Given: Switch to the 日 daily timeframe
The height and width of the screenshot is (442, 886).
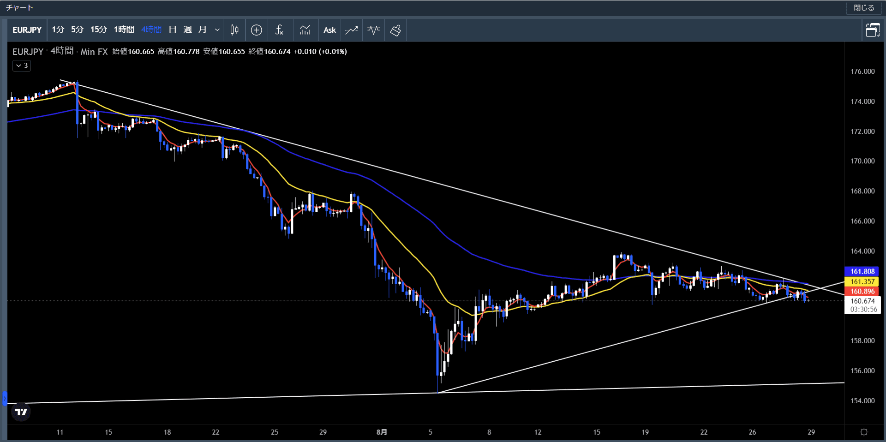Looking at the screenshot, I should [x=173, y=30].
